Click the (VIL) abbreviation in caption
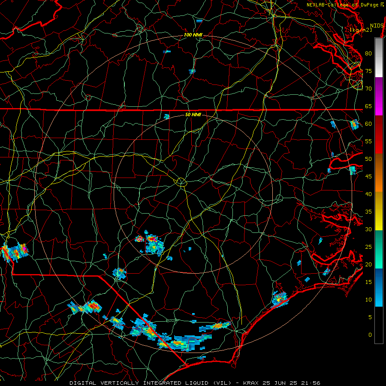 click(222, 383)
